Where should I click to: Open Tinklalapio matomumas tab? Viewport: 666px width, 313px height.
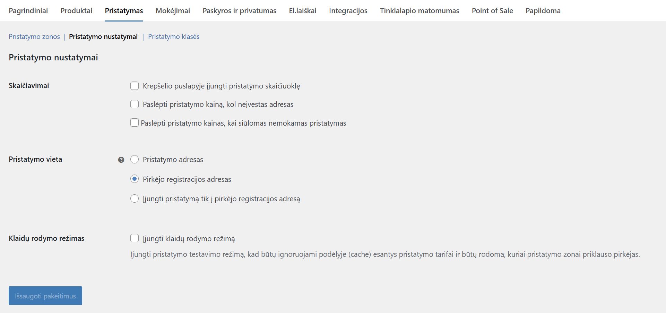420,11
